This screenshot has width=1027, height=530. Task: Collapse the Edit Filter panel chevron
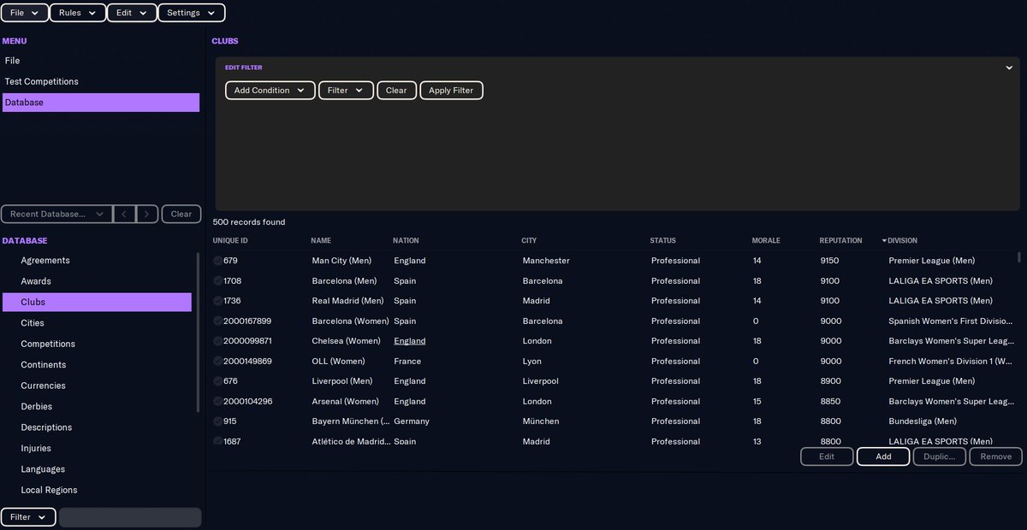pos(1009,68)
